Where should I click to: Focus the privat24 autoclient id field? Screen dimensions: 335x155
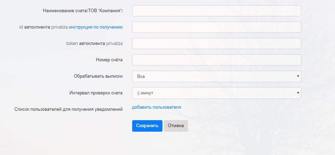216,27
